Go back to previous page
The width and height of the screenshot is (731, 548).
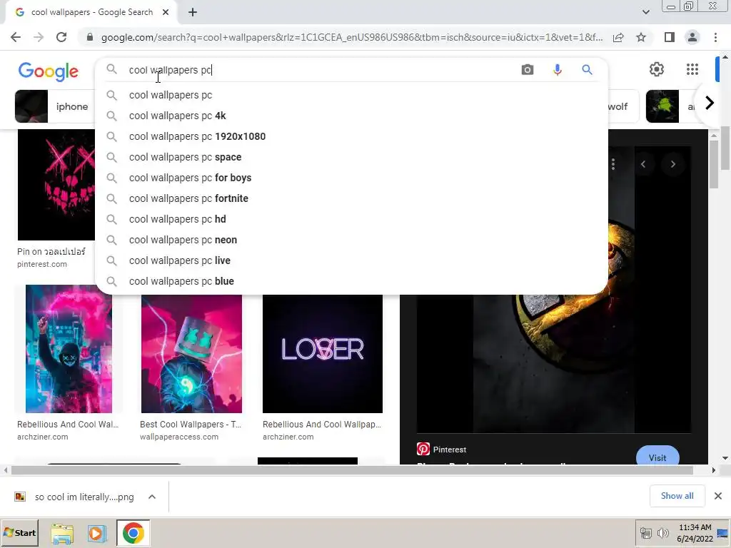16,37
